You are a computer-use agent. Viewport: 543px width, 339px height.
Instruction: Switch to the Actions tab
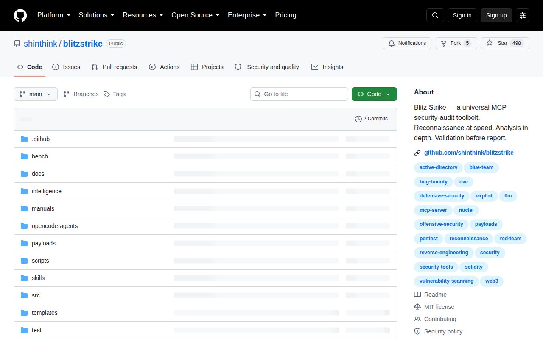click(164, 67)
